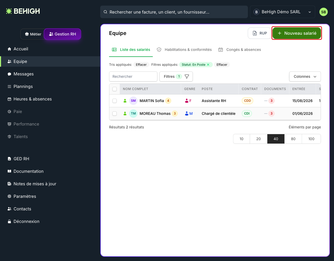The height and width of the screenshot is (261, 334).
Task: Open the SB user avatar
Action: tap(324, 12)
